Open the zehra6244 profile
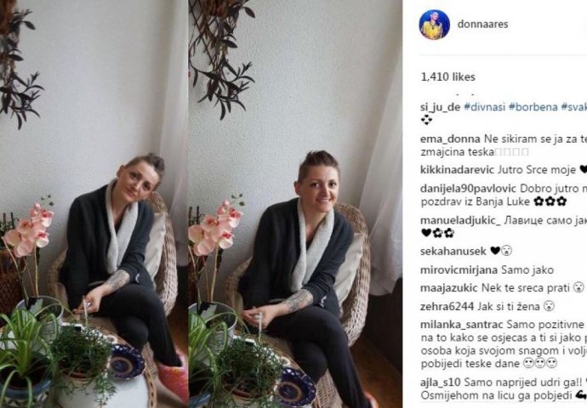The width and height of the screenshot is (587, 408). (x=447, y=307)
